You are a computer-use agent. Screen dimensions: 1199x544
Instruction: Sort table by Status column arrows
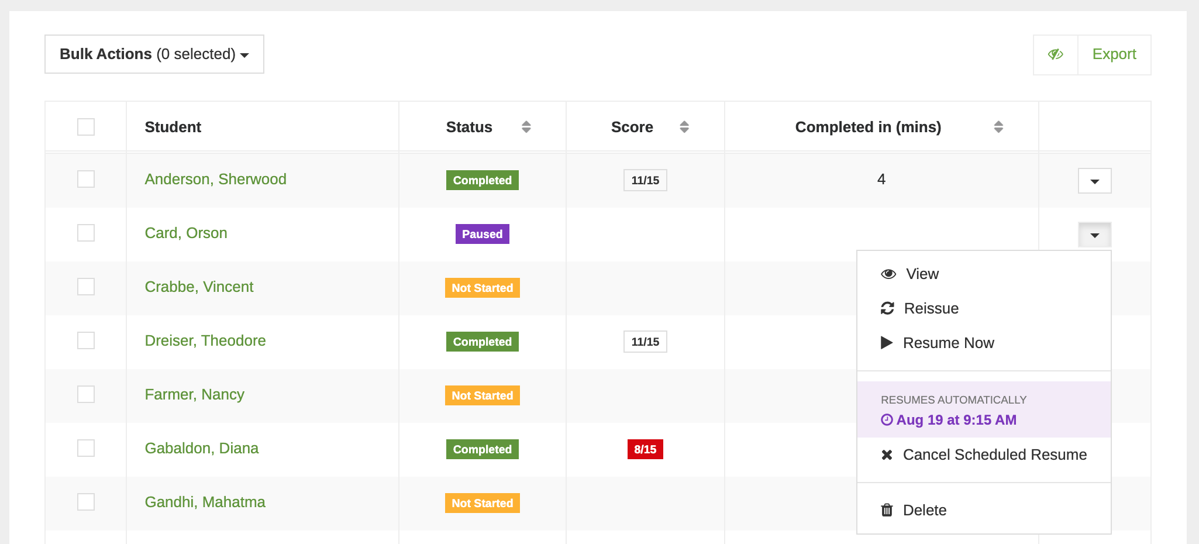click(526, 127)
